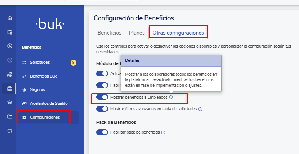299x154 pixels.
Task: Toggle Mostrar beneficios a Empleados switch
Action: click(102, 98)
